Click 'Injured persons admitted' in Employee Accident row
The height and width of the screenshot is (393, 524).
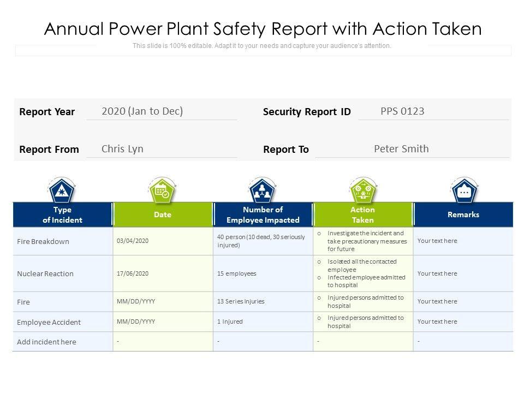361,322
